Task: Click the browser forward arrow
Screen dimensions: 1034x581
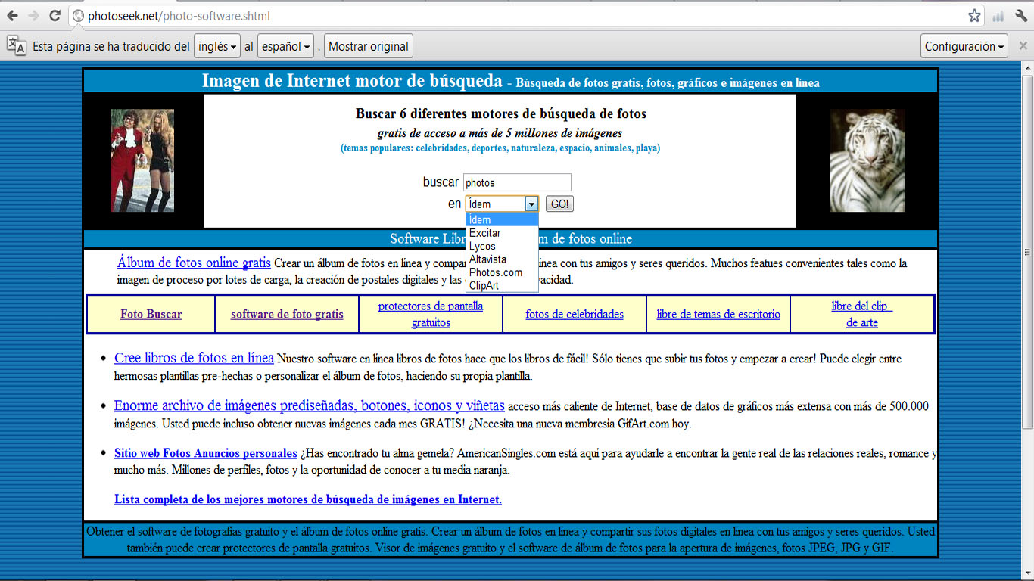Action: [x=34, y=15]
